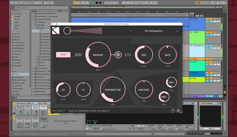The height and width of the screenshot is (137, 237).
Task: Click the four chevron arrows after RAW
Action: pyautogui.click(x=78, y=55)
